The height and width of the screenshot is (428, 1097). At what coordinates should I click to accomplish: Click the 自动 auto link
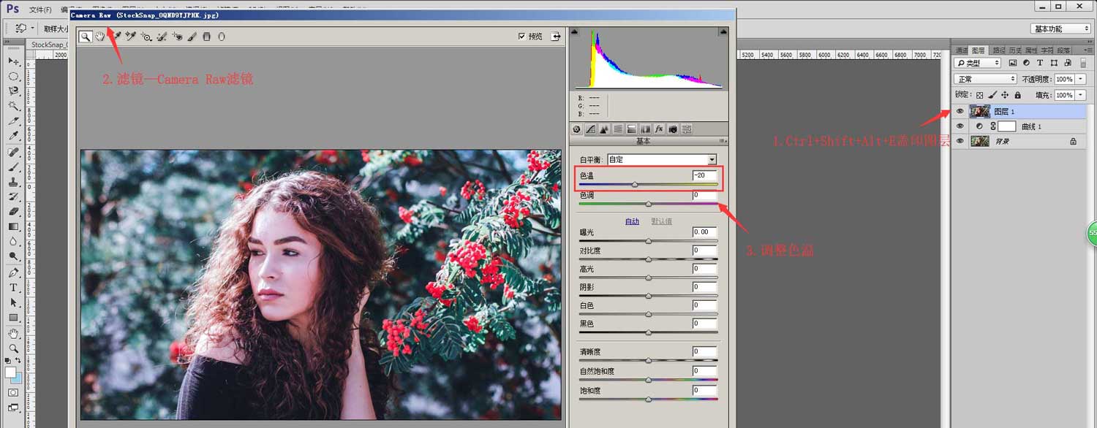tap(632, 221)
